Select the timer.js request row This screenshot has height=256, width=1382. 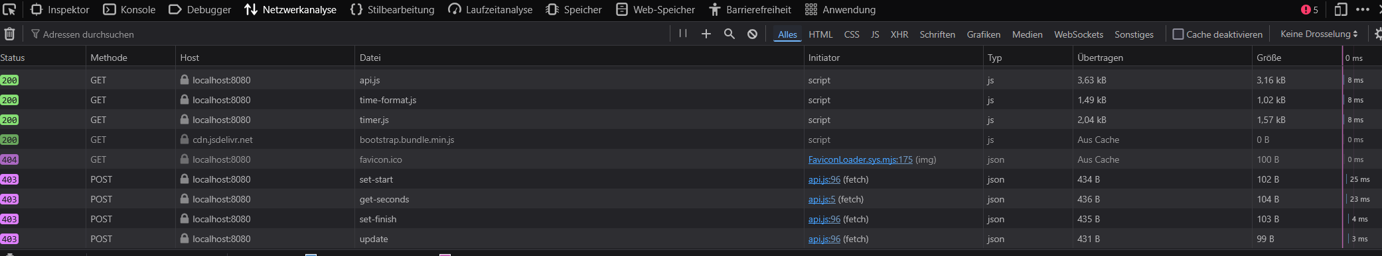[690, 120]
